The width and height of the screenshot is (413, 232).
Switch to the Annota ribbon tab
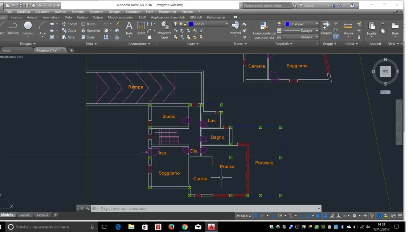(x=32, y=17)
